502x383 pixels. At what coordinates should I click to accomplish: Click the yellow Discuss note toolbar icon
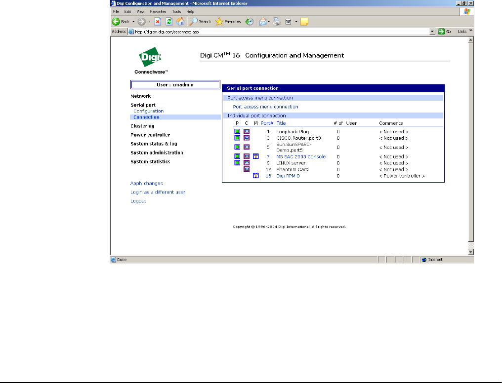pyautogui.click(x=304, y=22)
